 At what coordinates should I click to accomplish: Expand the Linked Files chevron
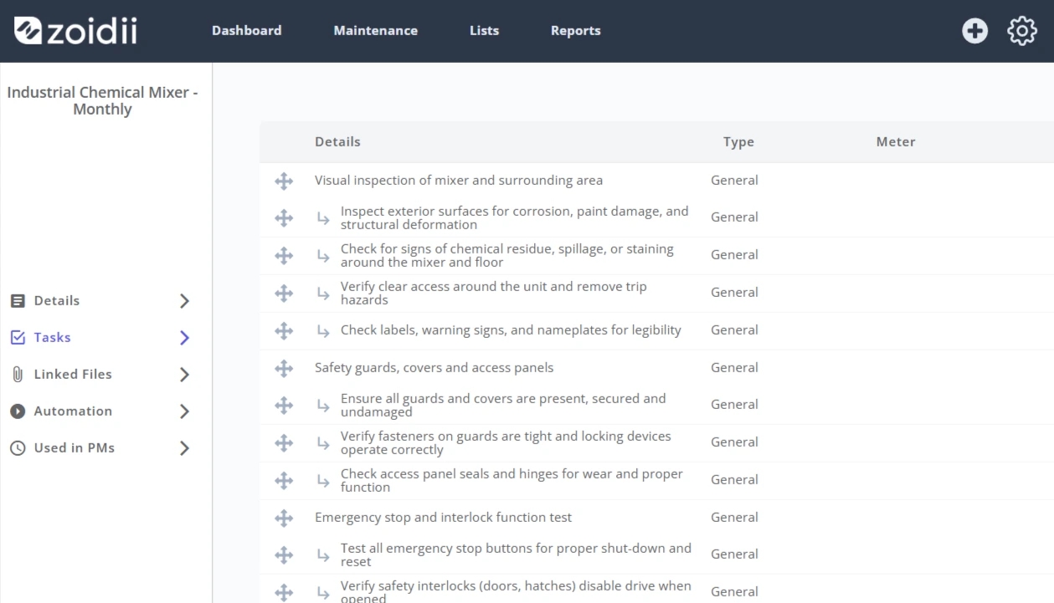pos(185,375)
